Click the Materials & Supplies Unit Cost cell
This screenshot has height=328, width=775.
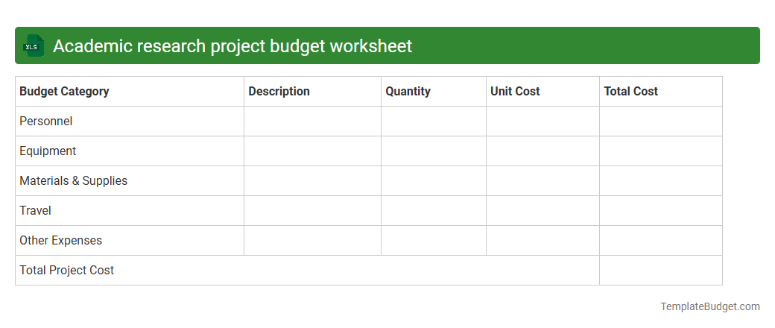click(x=542, y=180)
